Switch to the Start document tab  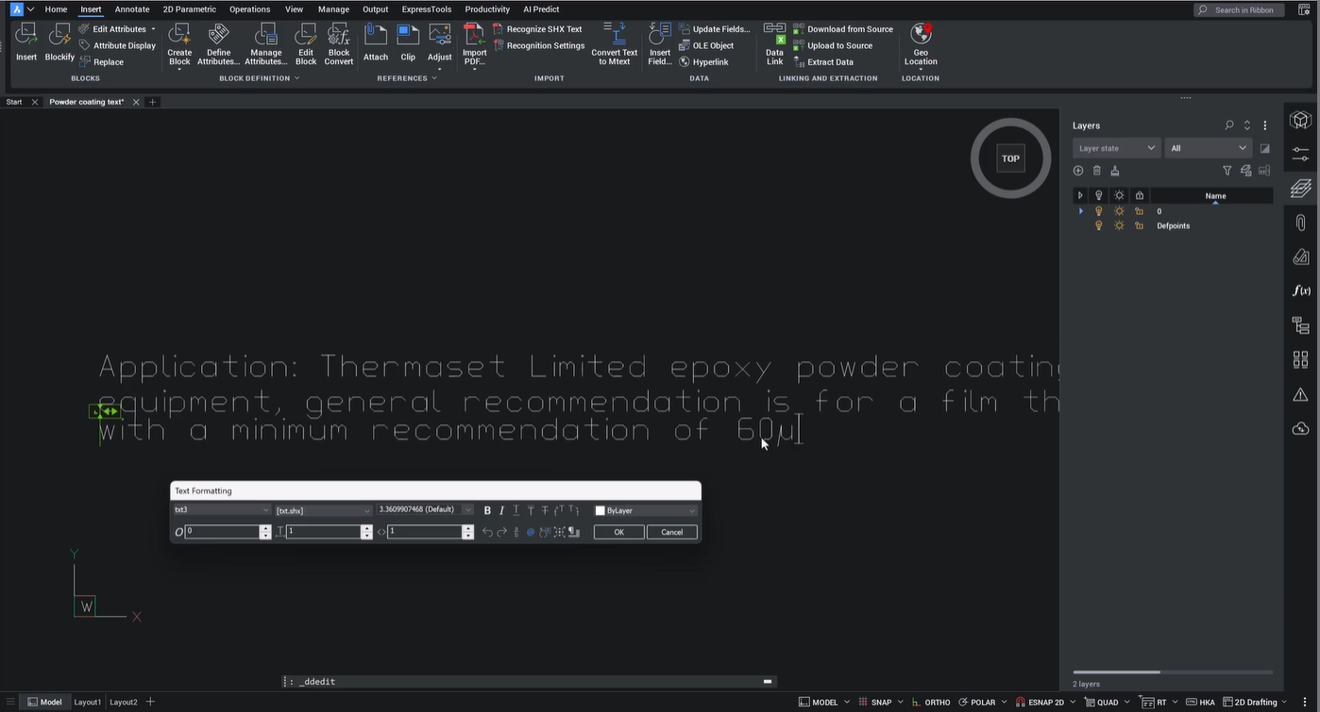[14, 102]
